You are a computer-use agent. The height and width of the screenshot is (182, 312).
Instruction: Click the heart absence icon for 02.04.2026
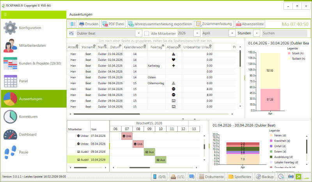(x=174, y=60)
